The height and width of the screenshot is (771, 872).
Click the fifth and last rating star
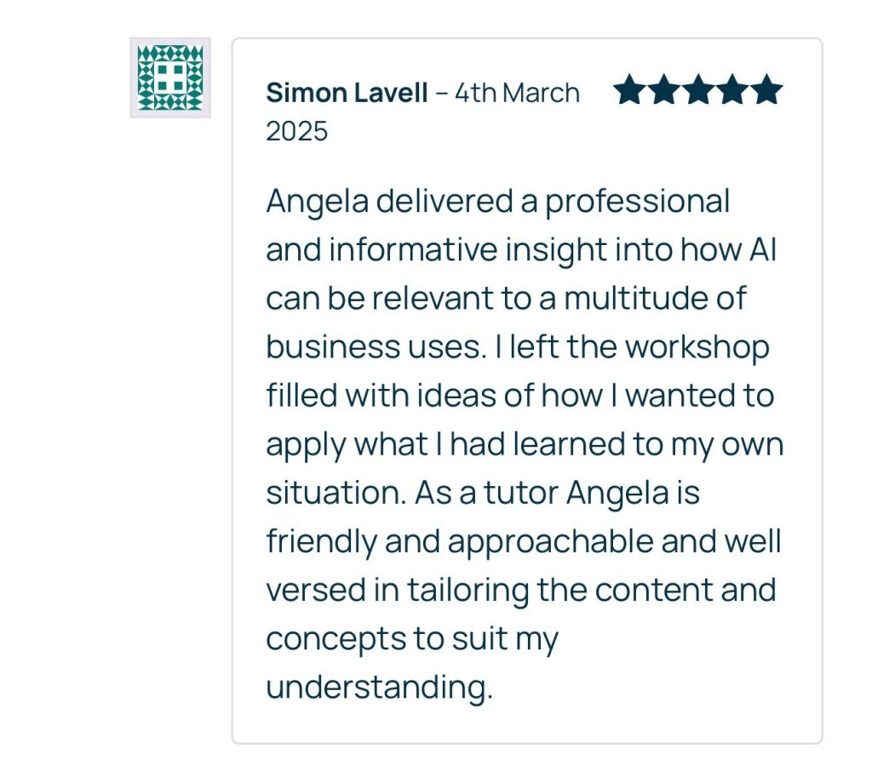[766, 90]
